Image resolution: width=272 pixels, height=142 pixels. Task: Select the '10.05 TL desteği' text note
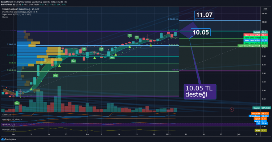(x=200, y=92)
